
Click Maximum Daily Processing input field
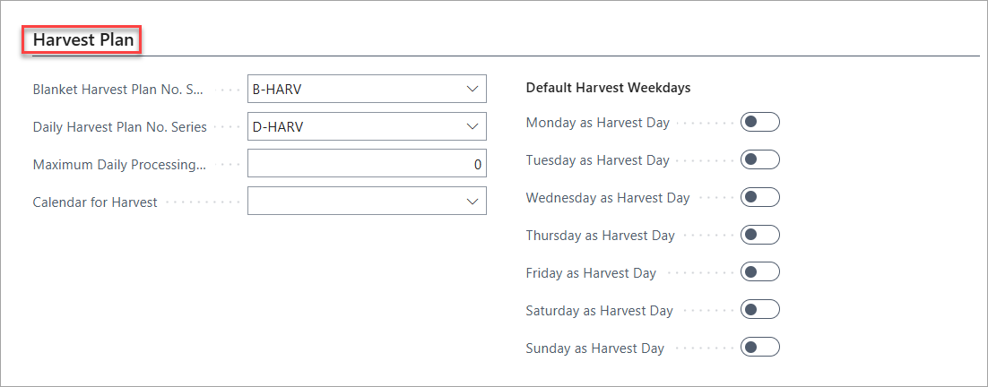click(x=367, y=164)
